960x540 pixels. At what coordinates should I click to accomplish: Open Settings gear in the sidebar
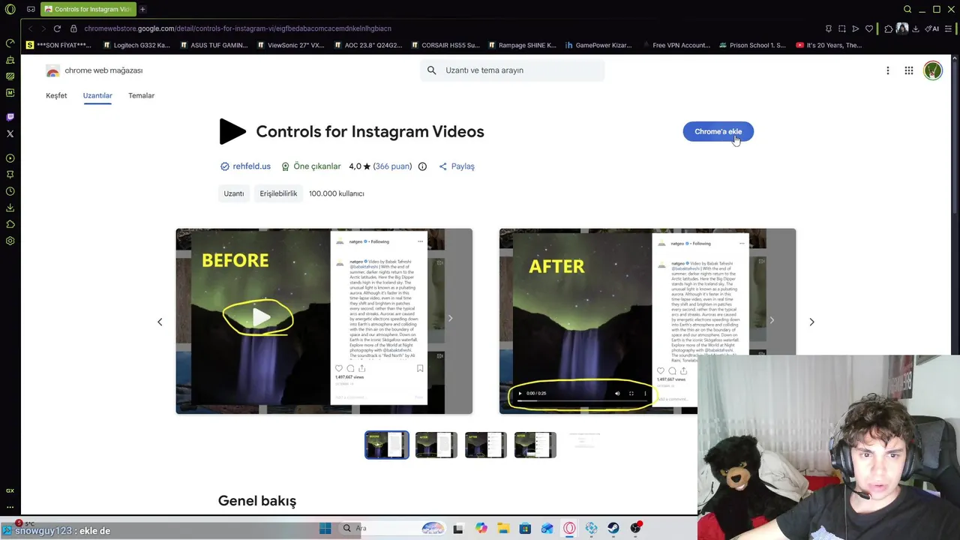pos(10,241)
